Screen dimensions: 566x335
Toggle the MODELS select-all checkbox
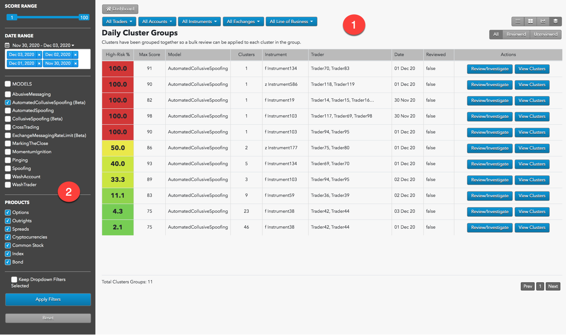(x=8, y=84)
